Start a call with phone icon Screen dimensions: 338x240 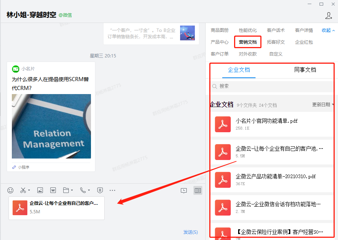pos(83,190)
